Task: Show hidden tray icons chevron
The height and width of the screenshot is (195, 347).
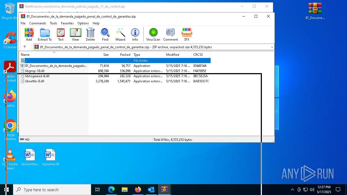Action: pos(292,190)
